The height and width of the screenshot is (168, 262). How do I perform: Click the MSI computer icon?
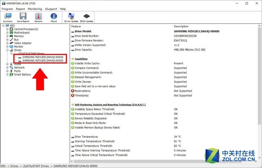7,25
